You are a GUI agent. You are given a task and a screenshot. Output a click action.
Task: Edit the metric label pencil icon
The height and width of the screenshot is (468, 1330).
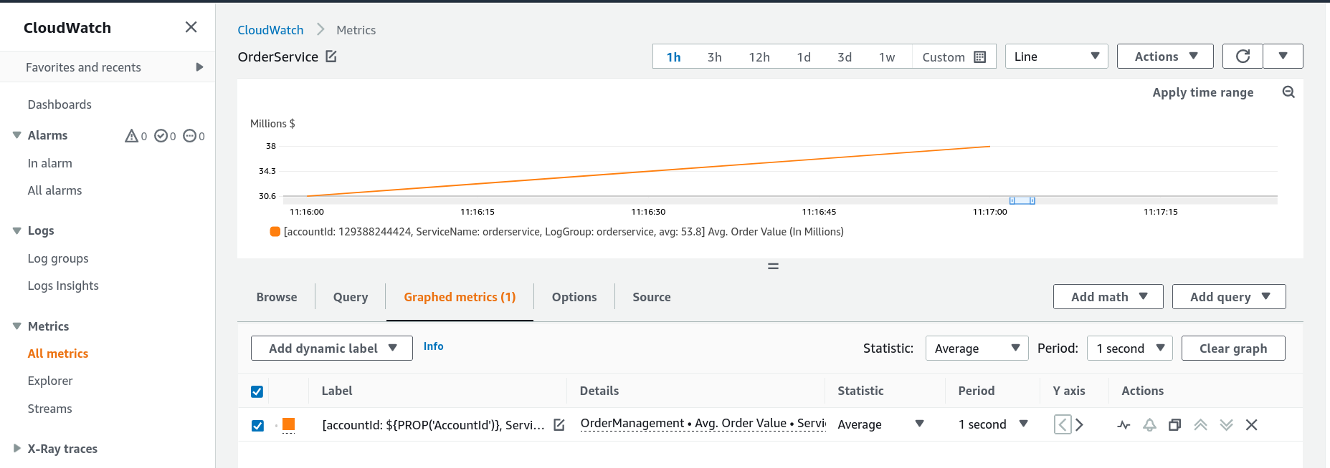559,425
